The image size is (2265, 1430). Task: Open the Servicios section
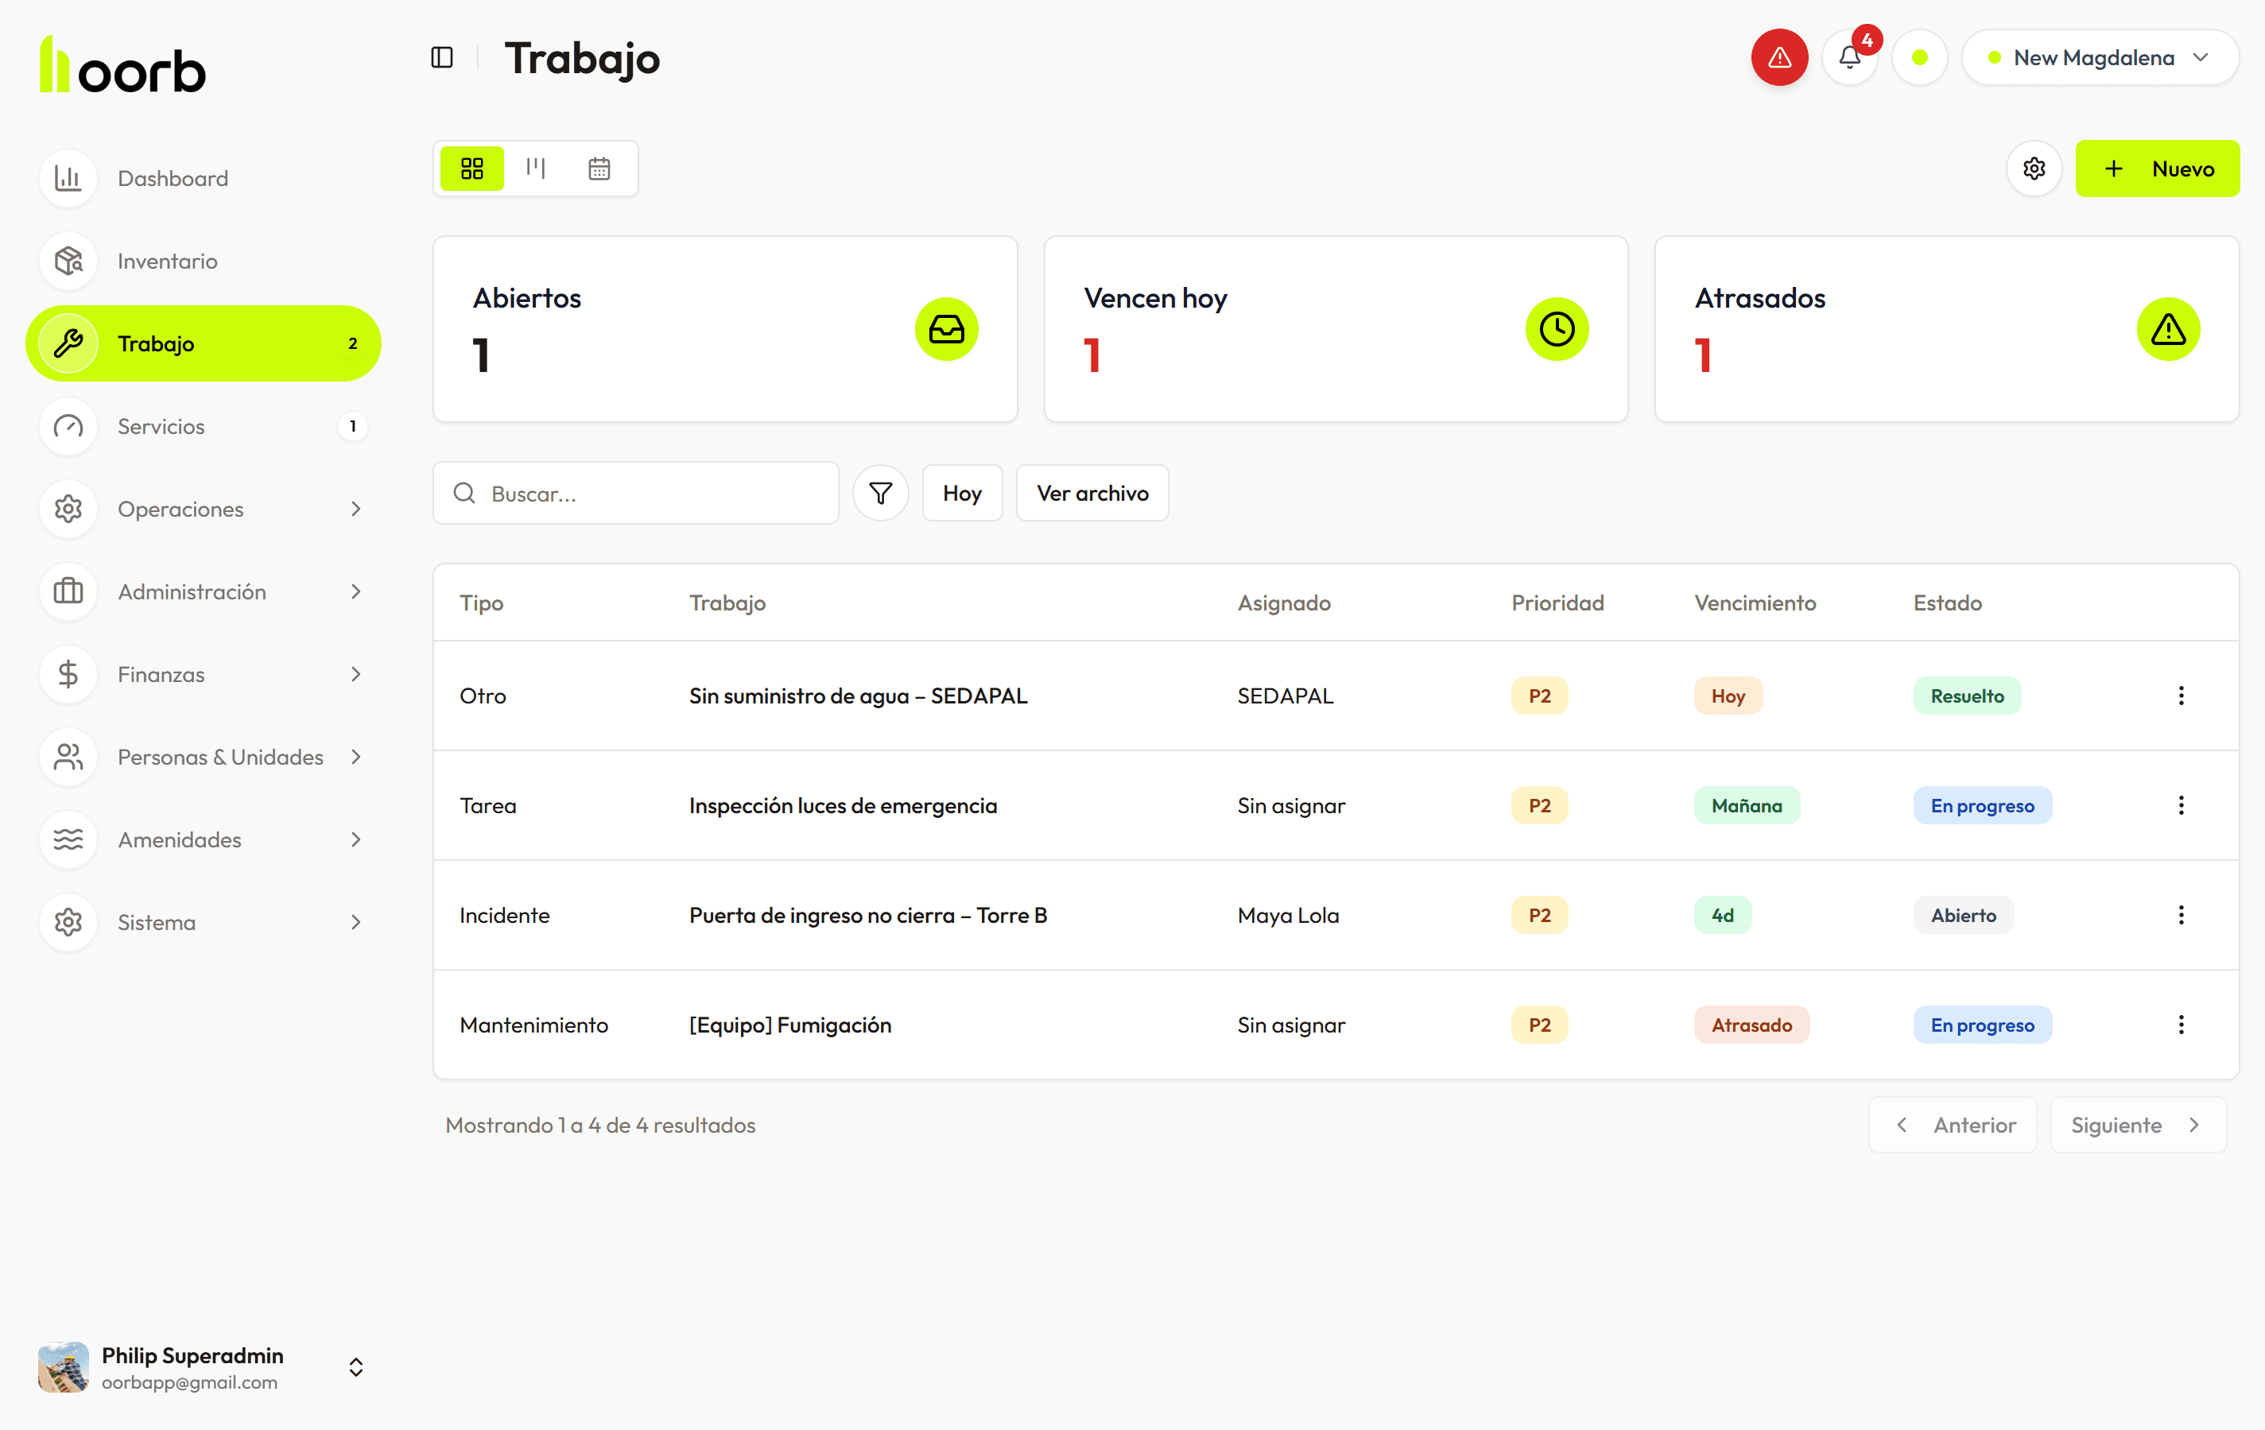pos(161,426)
